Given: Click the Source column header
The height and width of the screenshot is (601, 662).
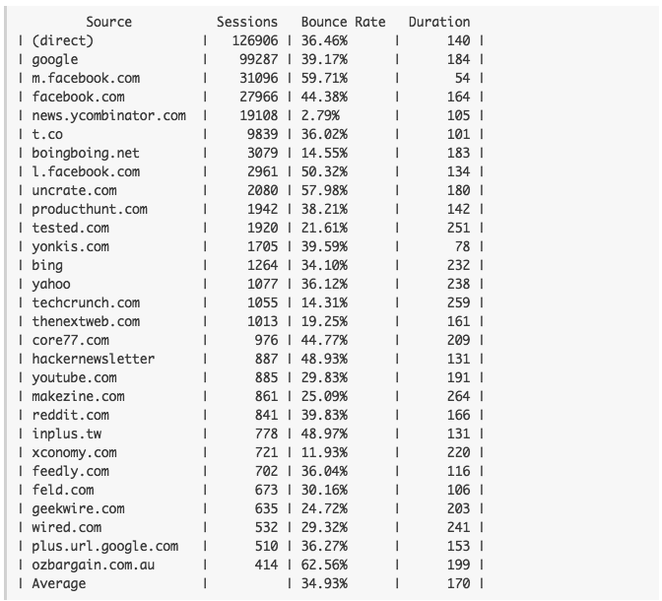Looking at the screenshot, I should 109,22.
